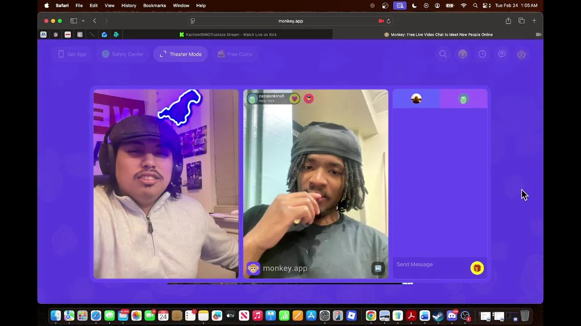
Task: Select the Monkey Free Live Video Chat tab
Action: pyautogui.click(x=438, y=34)
